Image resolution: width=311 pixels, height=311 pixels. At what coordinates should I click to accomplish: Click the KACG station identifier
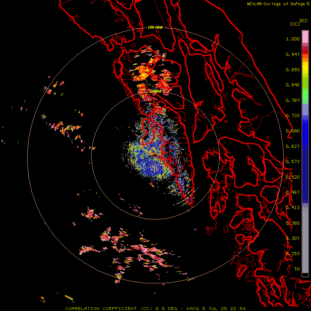click(193, 309)
